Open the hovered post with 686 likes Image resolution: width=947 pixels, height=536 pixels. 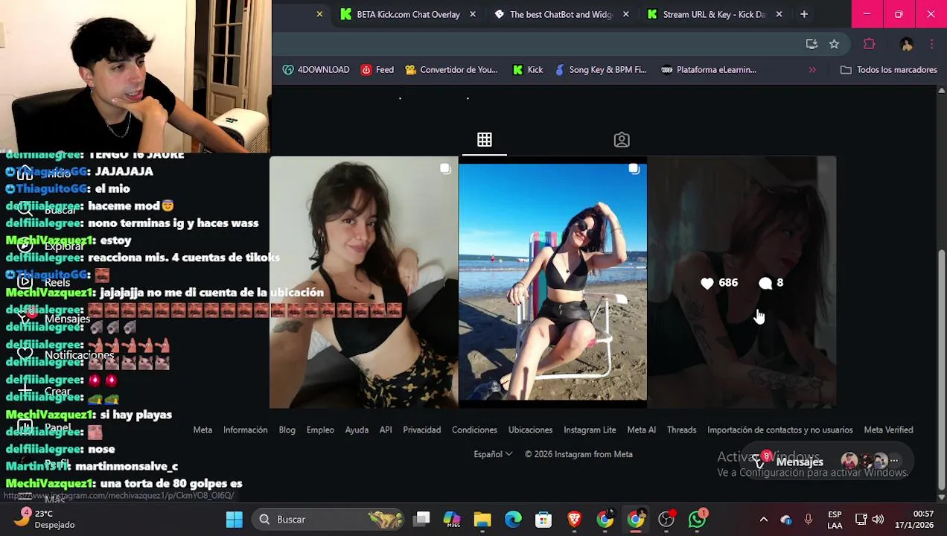[742, 282]
